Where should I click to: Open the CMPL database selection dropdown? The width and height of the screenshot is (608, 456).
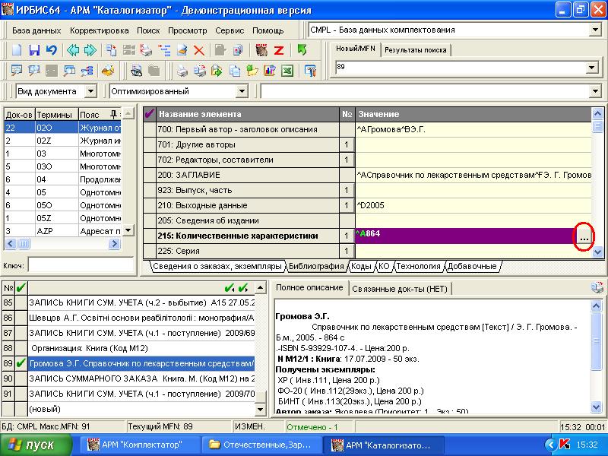(x=594, y=30)
